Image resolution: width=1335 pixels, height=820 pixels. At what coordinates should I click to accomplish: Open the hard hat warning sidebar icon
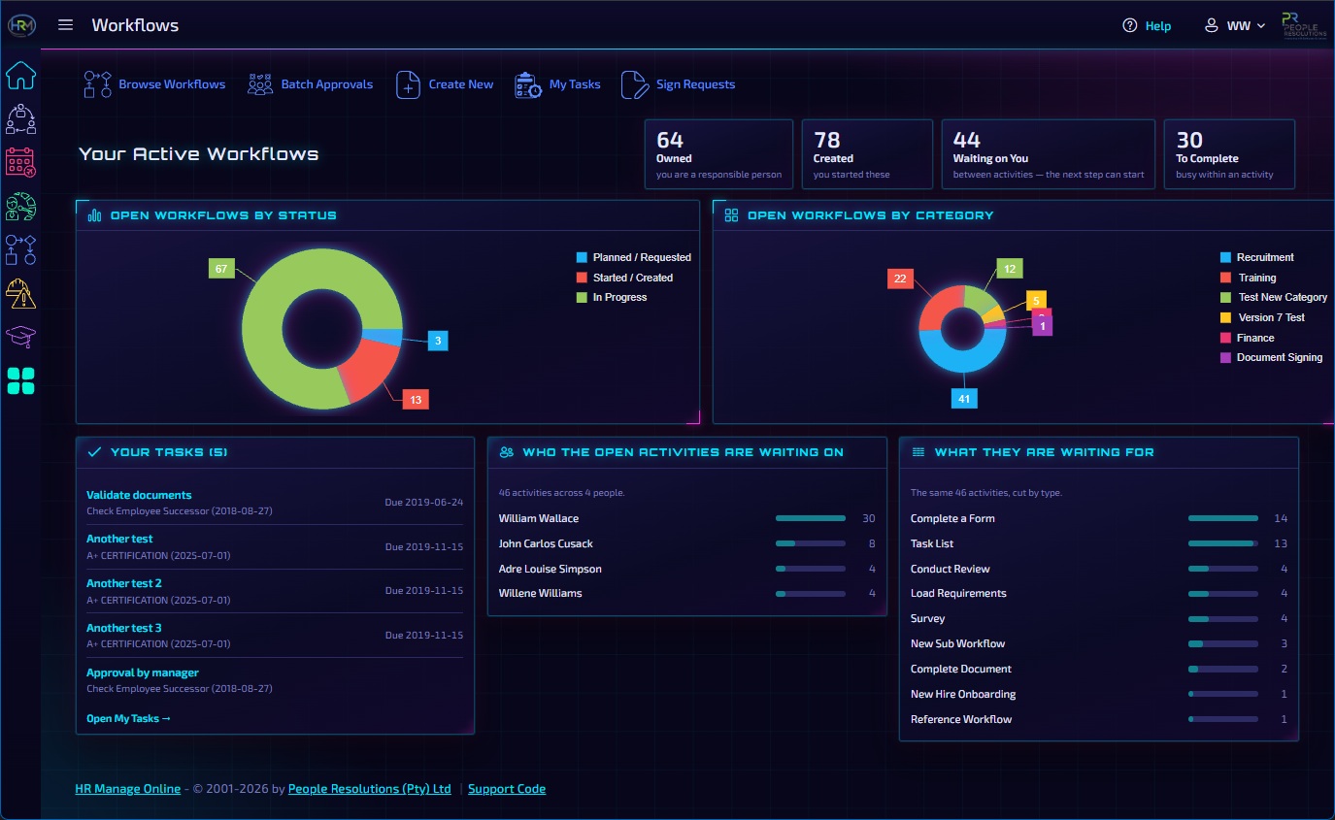point(20,293)
